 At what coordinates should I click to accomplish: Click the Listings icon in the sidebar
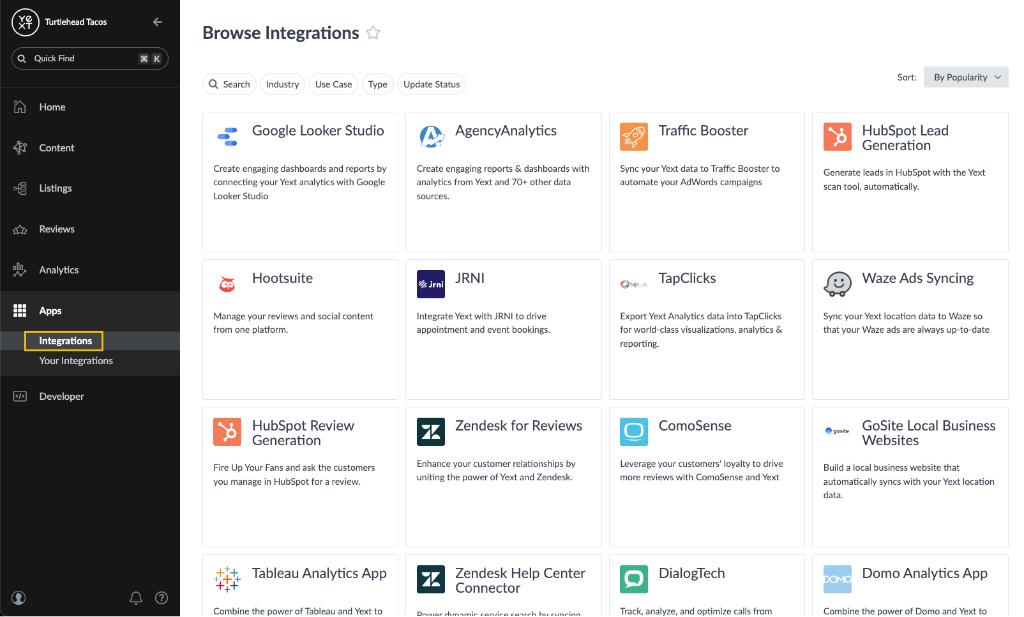point(20,188)
